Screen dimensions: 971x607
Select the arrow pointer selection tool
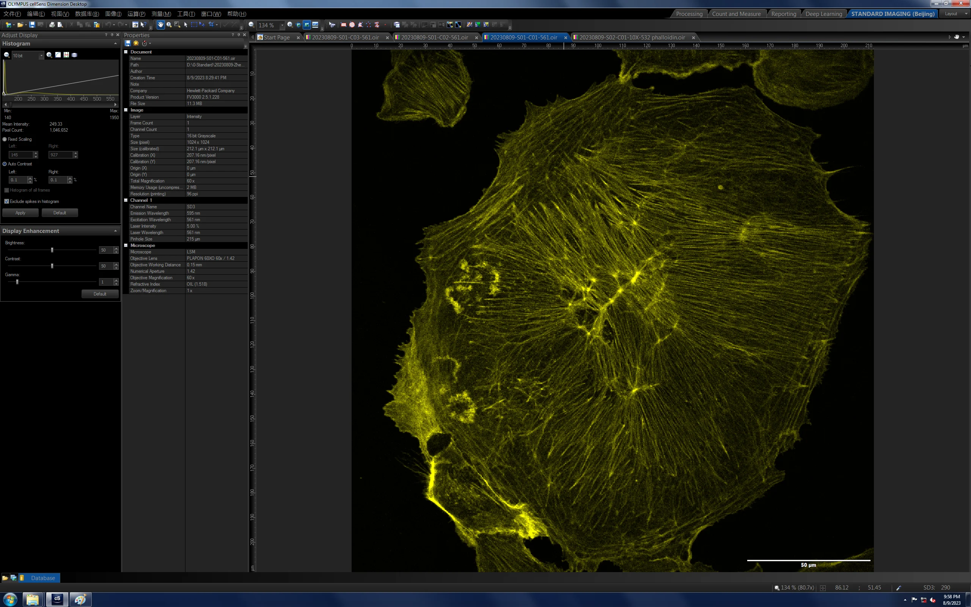pos(185,25)
